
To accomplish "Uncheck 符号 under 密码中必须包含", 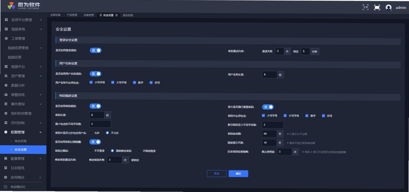I will tap(324, 115).
